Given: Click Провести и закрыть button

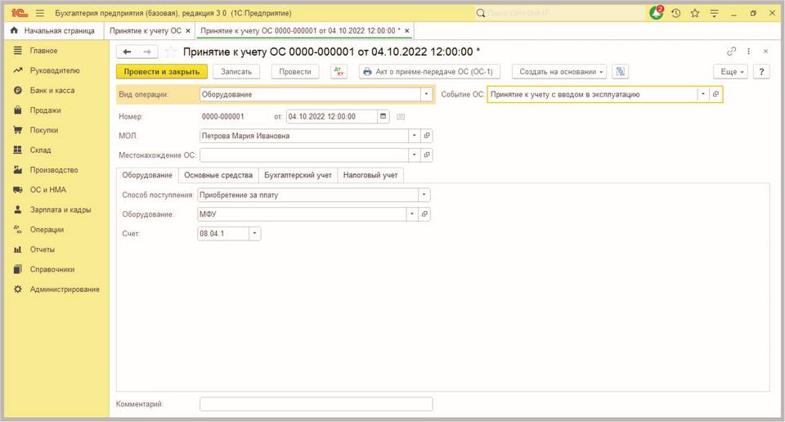Looking at the screenshot, I should (x=162, y=72).
